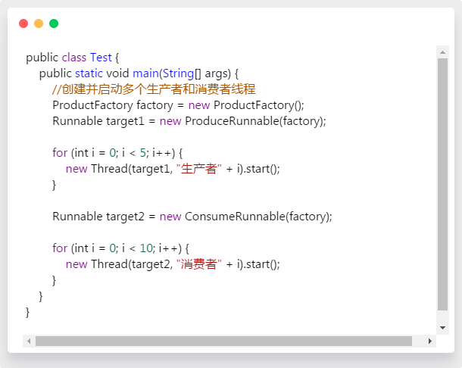
Task: Click the horizontal scrollbar right arrow
Action: tap(430, 341)
